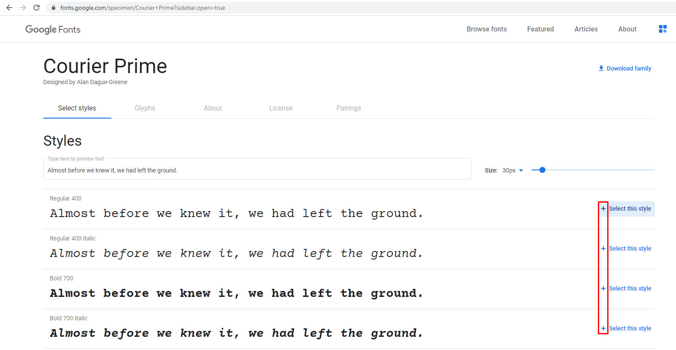Click the Bold 700 italic preview sentence

[x=237, y=333]
